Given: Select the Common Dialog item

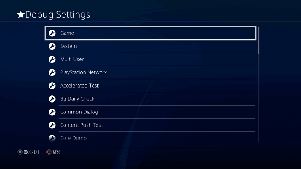Looking at the screenshot, I should tap(150, 112).
